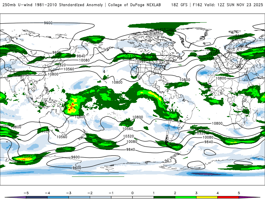Click the '10800' contour label in the South Atlantic
This screenshot has height=199, width=265.
click(217, 123)
